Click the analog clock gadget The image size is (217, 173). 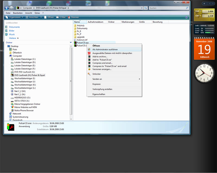(204, 73)
